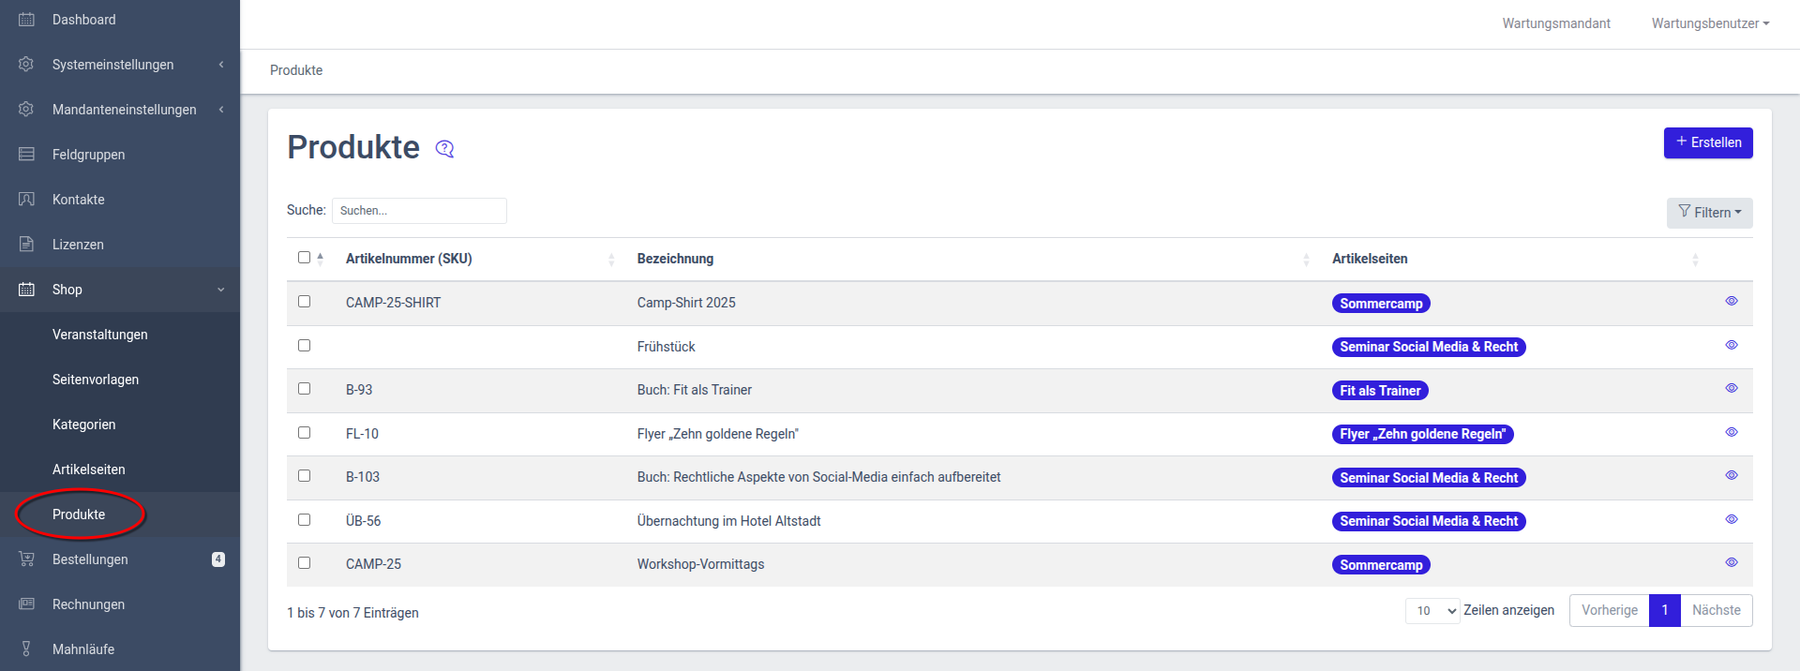The image size is (1800, 671).
Task: Click the Feldgruppen sidebar icon
Action: pyautogui.click(x=26, y=155)
